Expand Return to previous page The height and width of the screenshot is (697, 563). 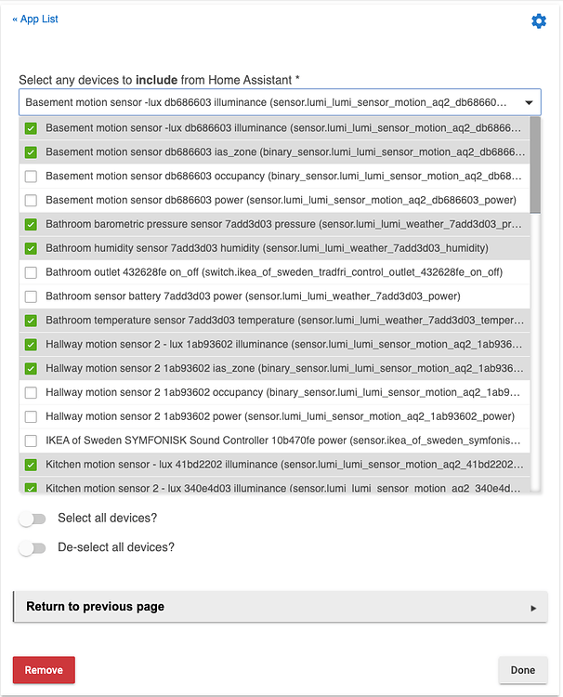click(x=280, y=607)
